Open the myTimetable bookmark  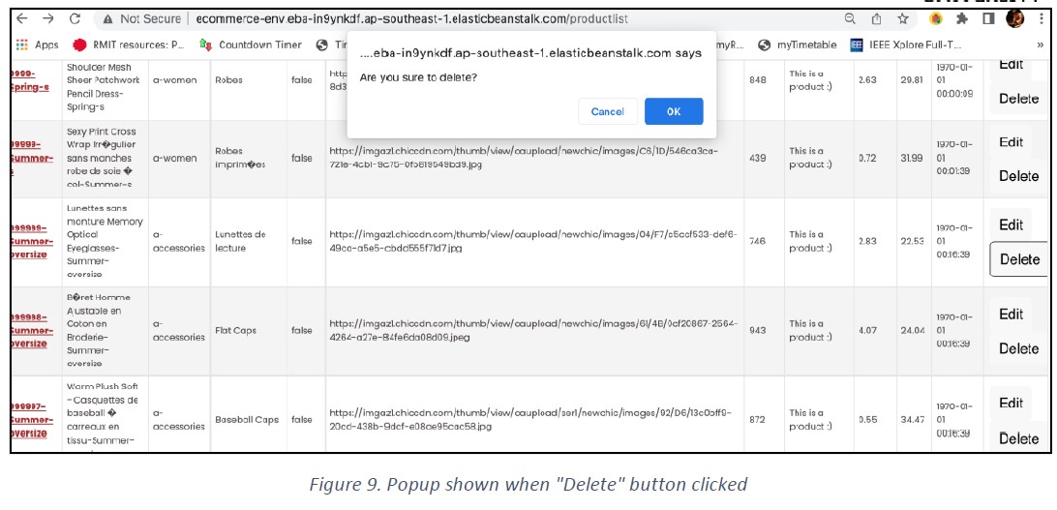point(798,45)
